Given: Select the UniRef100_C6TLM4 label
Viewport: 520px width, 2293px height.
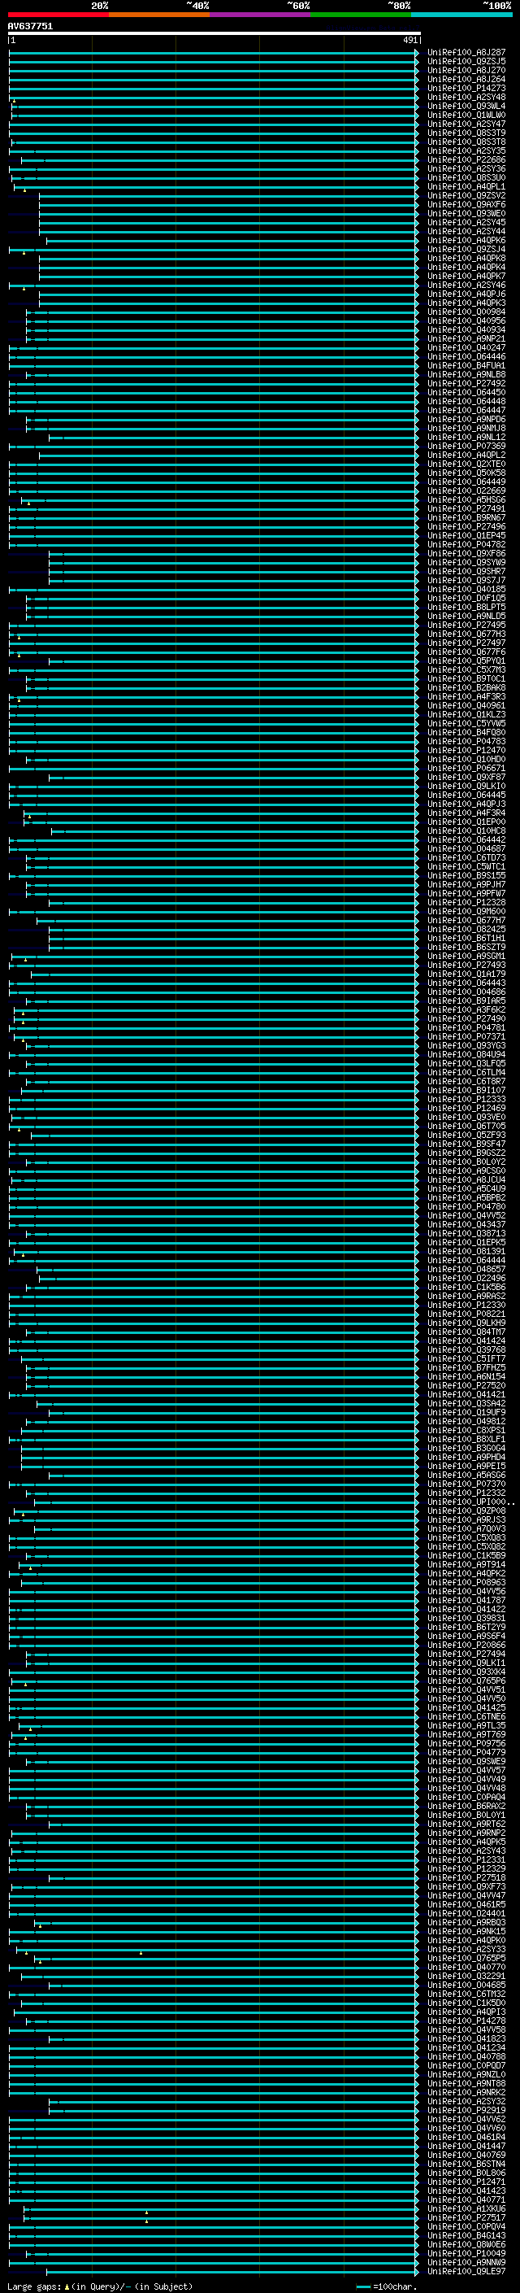Looking at the screenshot, I should tap(466, 1073).
